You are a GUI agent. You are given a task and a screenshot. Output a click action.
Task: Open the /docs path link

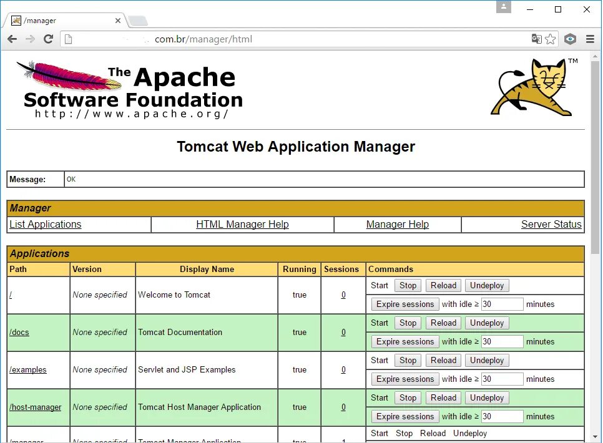point(19,332)
